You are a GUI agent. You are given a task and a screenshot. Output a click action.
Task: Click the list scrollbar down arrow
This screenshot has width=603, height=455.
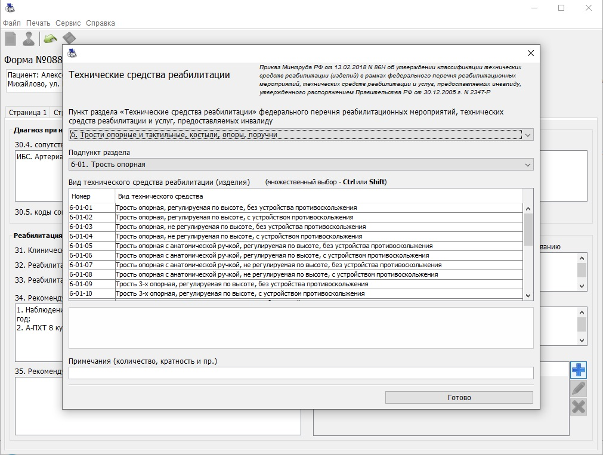[x=528, y=295]
